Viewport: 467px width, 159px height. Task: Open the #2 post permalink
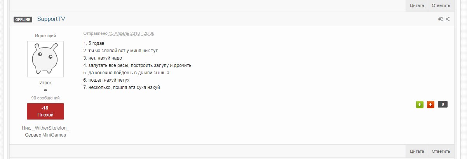click(441, 19)
